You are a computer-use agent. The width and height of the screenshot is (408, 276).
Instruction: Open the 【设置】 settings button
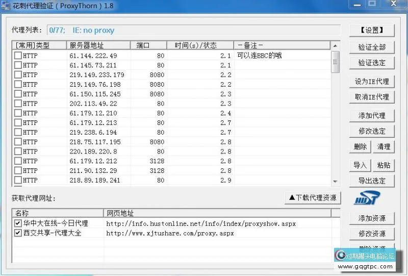coord(372,31)
